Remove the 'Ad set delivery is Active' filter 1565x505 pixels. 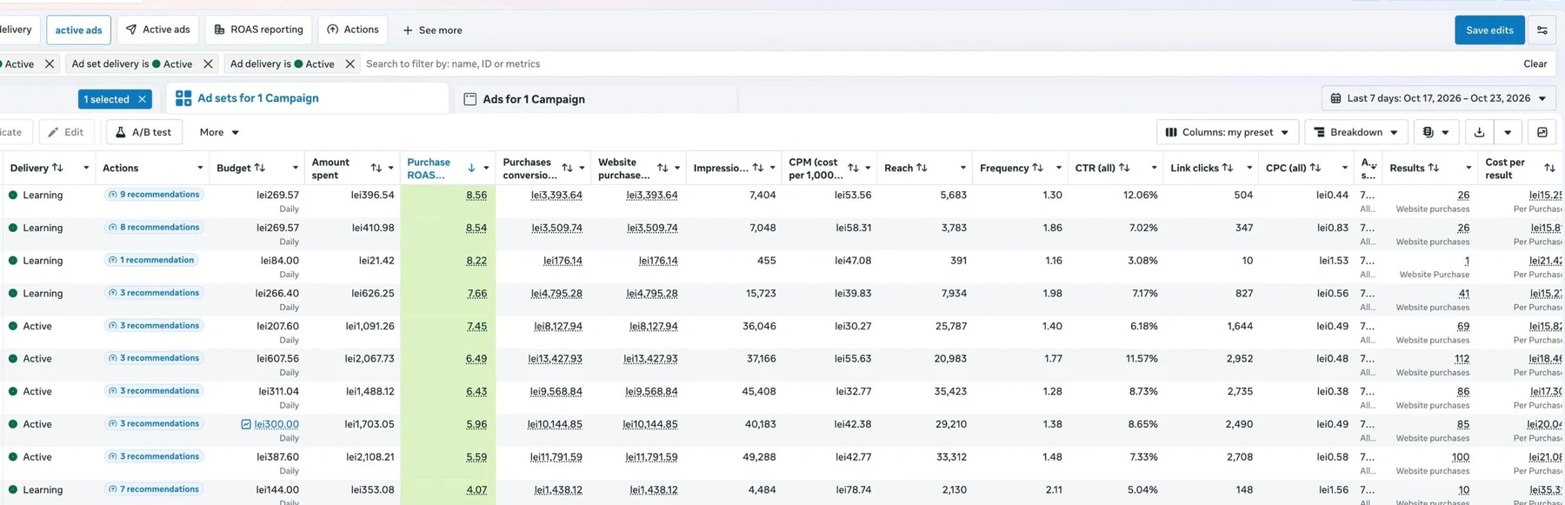[x=208, y=63]
